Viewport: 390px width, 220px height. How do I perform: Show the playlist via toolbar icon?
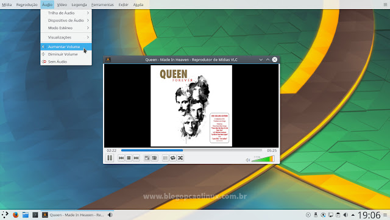(x=165, y=158)
